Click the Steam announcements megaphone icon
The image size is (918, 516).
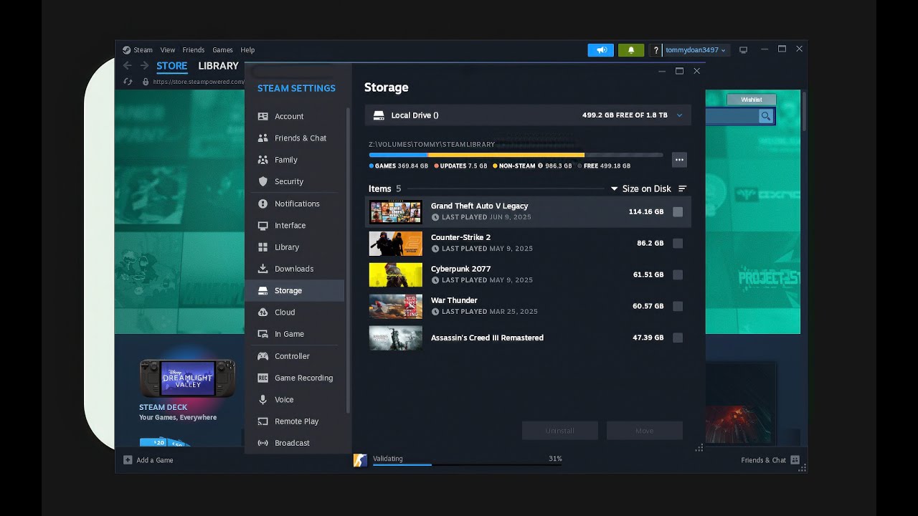601,50
